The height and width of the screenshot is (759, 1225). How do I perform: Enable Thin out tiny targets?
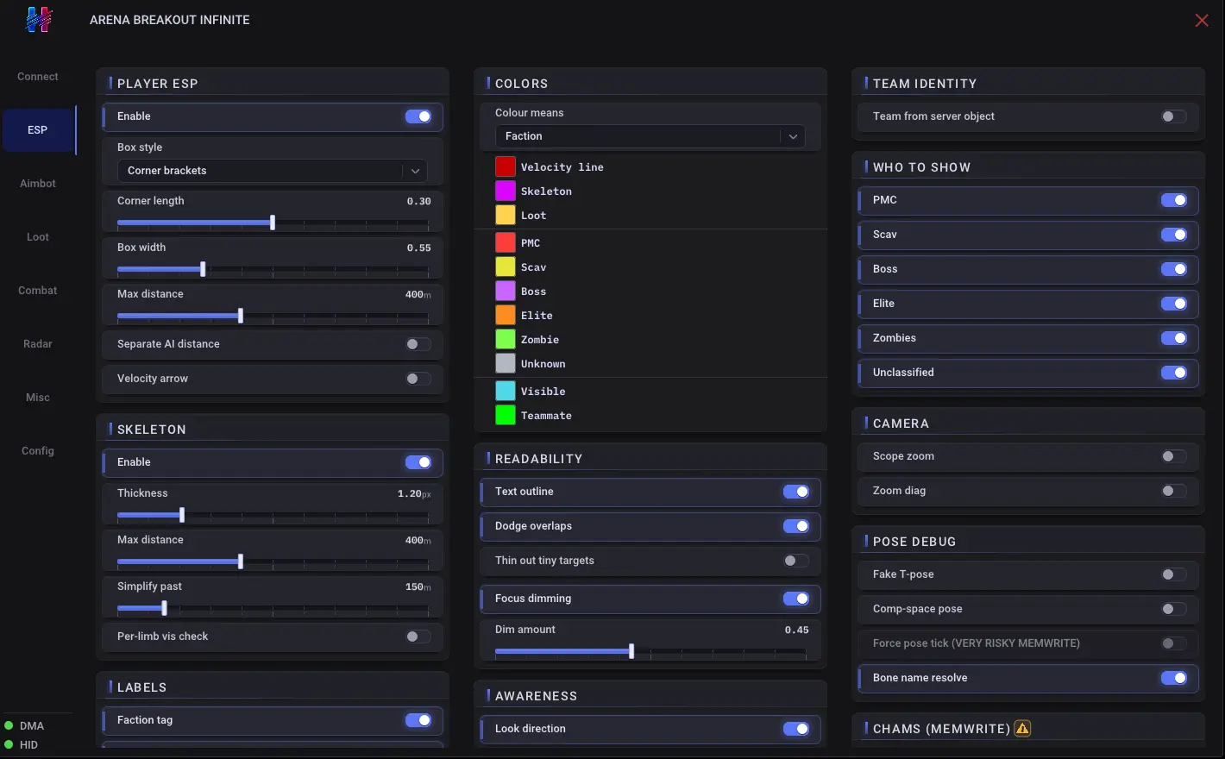pos(796,561)
